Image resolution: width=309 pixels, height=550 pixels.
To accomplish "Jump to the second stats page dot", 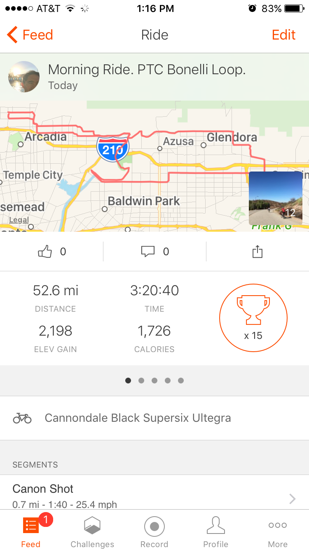I will pyautogui.click(x=141, y=381).
